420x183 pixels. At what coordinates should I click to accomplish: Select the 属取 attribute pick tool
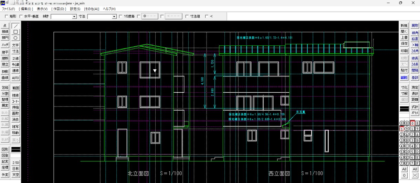(415, 26)
